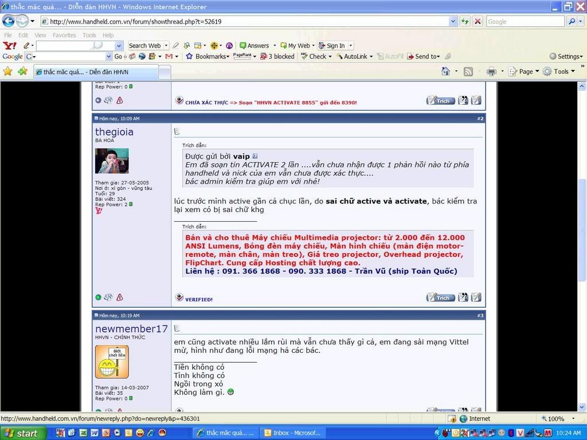Open newmember17's profile link
The width and height of the screenshot is (587, 440).
pos(131,328)
